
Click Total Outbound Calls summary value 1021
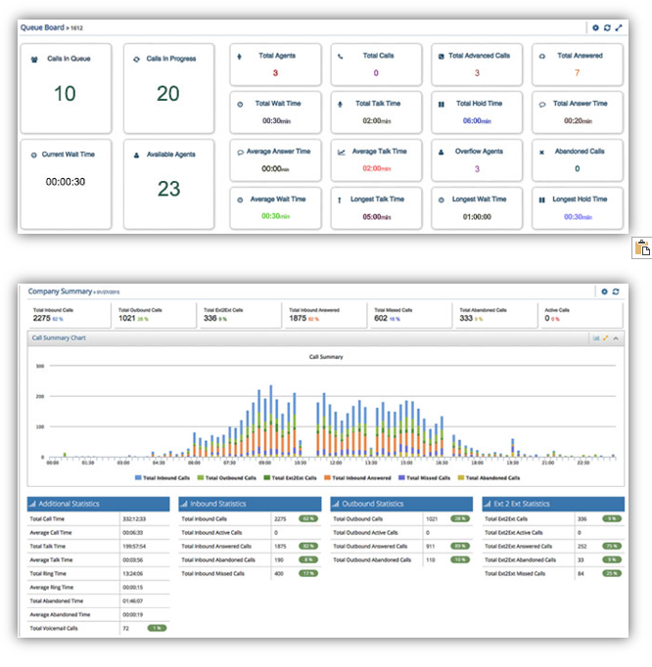coord(126,318)
